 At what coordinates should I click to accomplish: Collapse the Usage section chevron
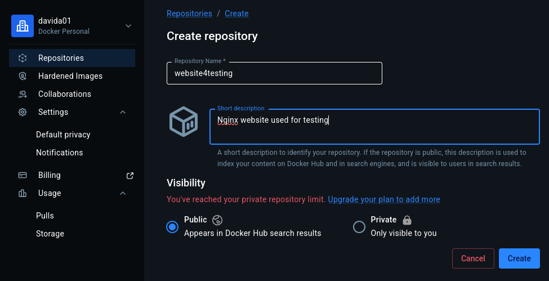tap(123, 193)
